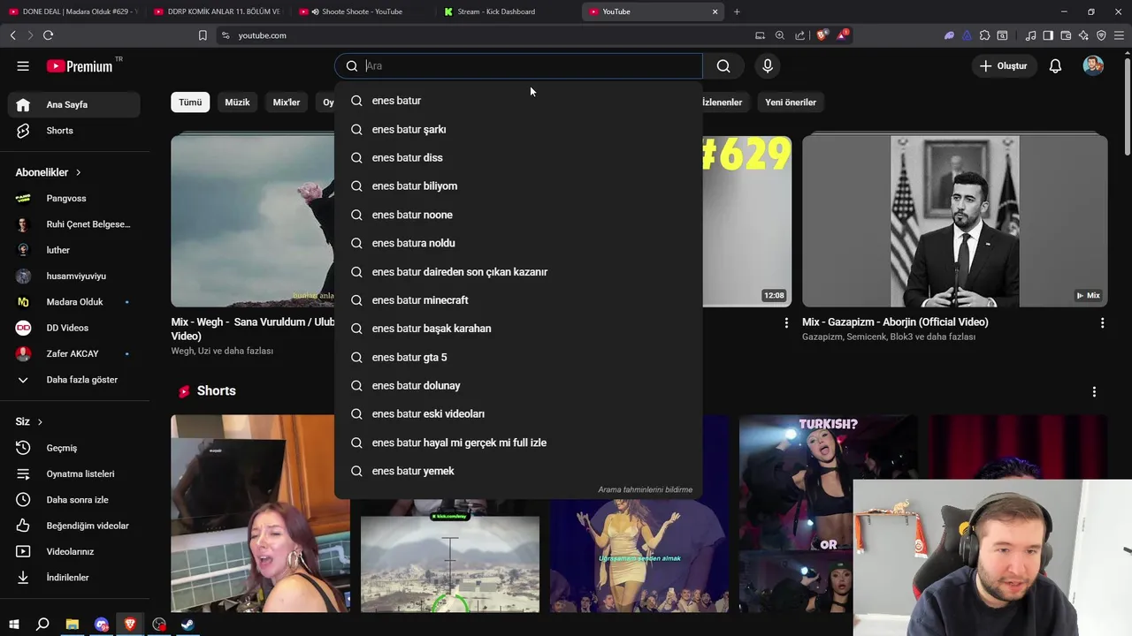Open the Windows Start menu
This screenshot has width=1132, height=636.
click(x=13, y=625)
